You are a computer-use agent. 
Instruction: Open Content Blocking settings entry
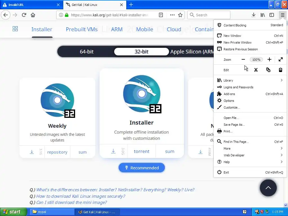250,25
